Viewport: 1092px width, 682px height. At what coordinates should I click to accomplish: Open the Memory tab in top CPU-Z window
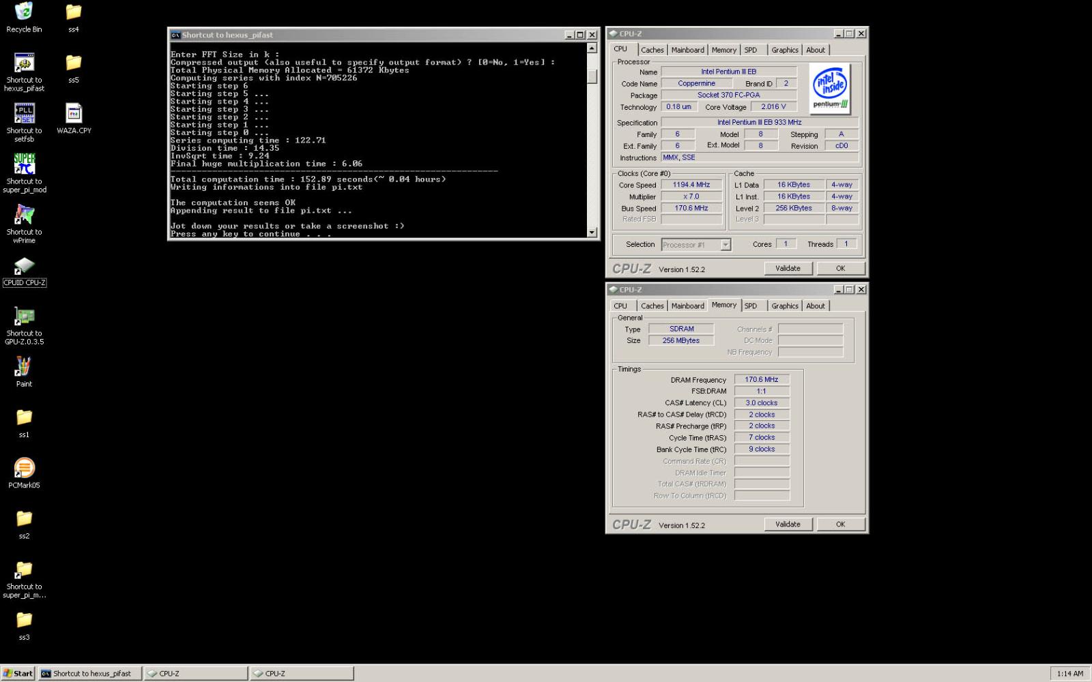(x=723, y=50)
